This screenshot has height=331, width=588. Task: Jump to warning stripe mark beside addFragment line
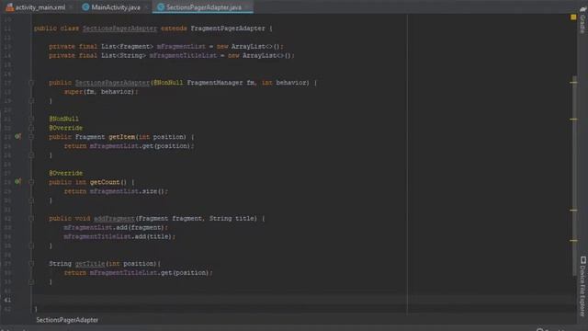573,211
